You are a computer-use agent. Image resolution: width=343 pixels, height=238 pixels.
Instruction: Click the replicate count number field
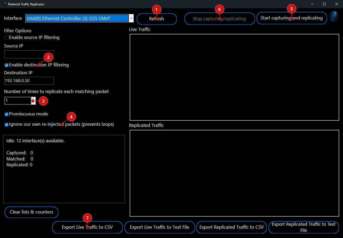[x=18, y=101]
